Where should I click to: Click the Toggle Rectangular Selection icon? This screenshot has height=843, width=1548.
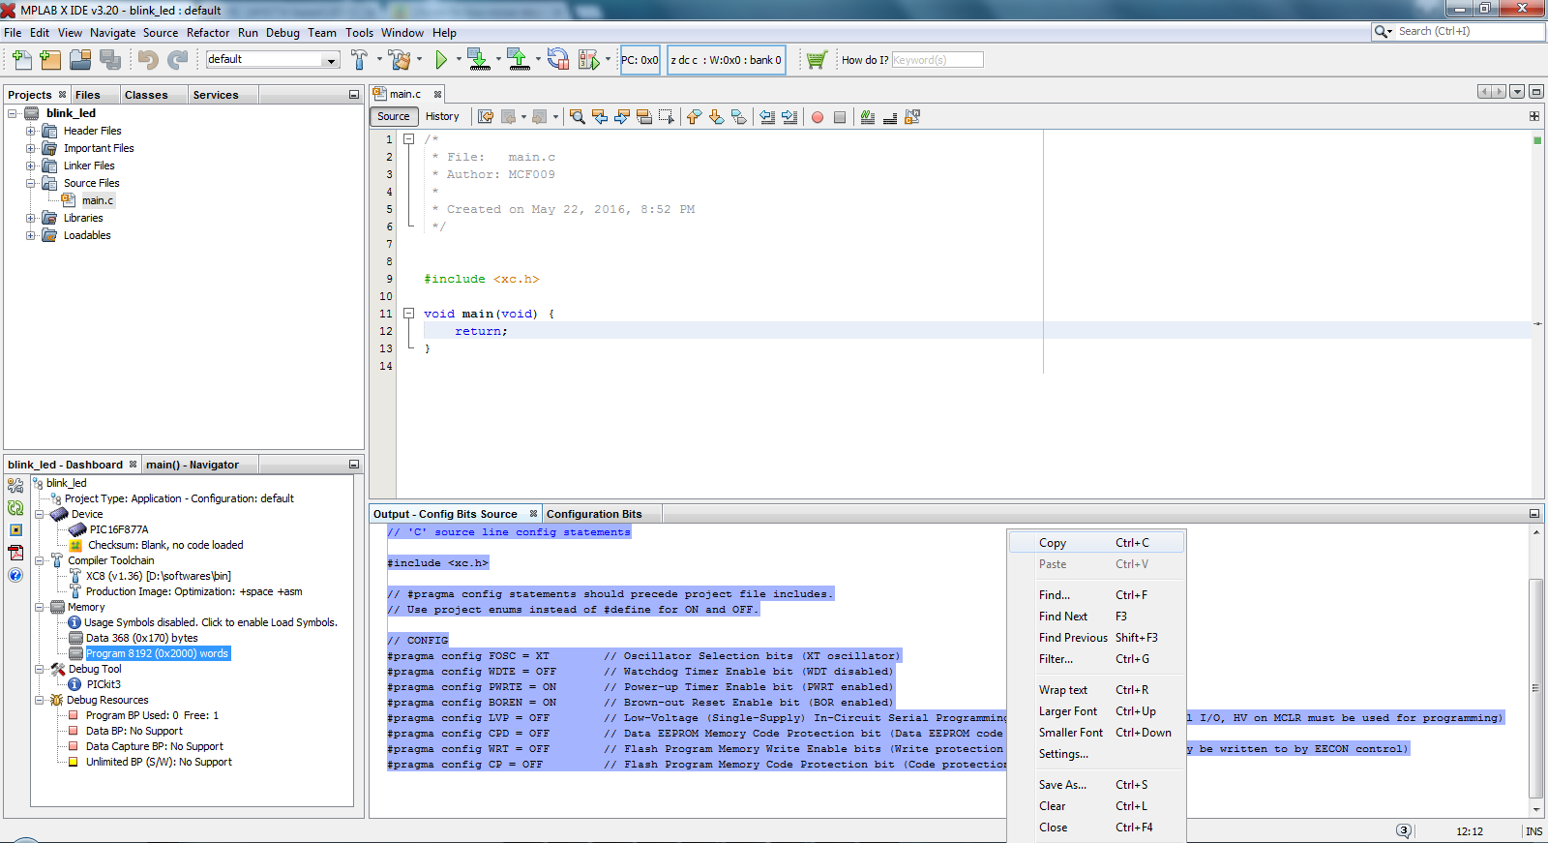pos(667,117)
